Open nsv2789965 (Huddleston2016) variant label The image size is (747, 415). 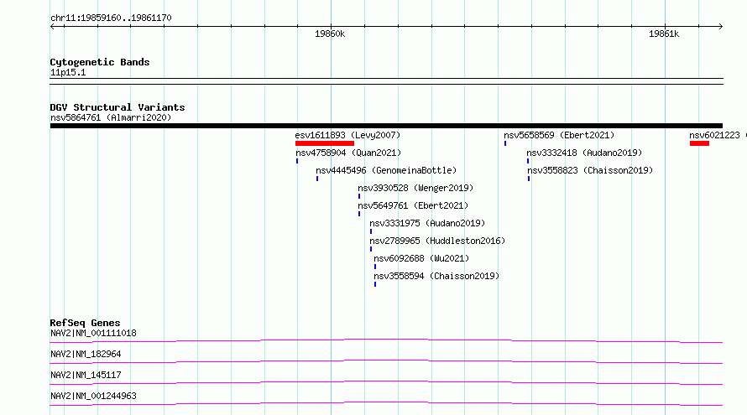437,241
